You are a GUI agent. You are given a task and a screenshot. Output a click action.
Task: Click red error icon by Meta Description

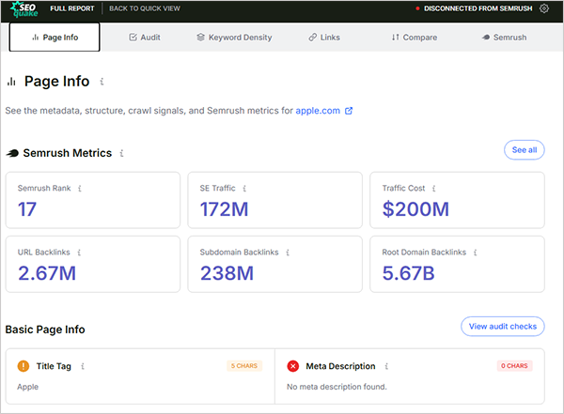[292, 366]
